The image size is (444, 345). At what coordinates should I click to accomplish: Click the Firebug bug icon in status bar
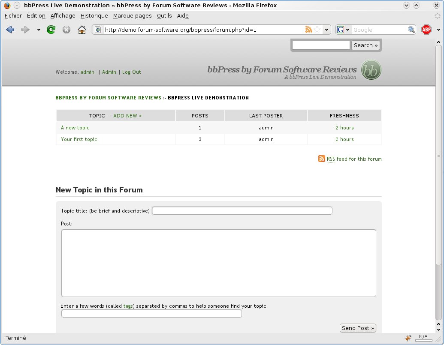point(408,338)
